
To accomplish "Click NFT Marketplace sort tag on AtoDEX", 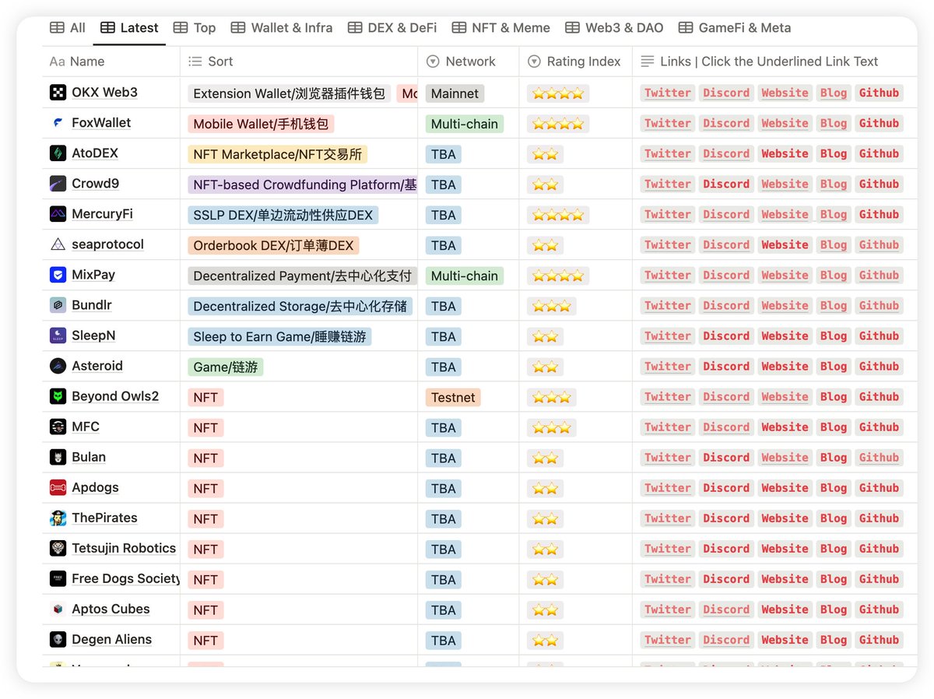I will (278, 154).
